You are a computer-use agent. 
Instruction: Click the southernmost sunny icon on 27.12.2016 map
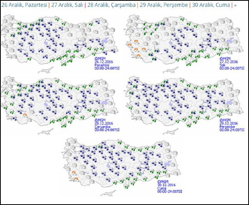pyautogui.click(x=138, y=56)
